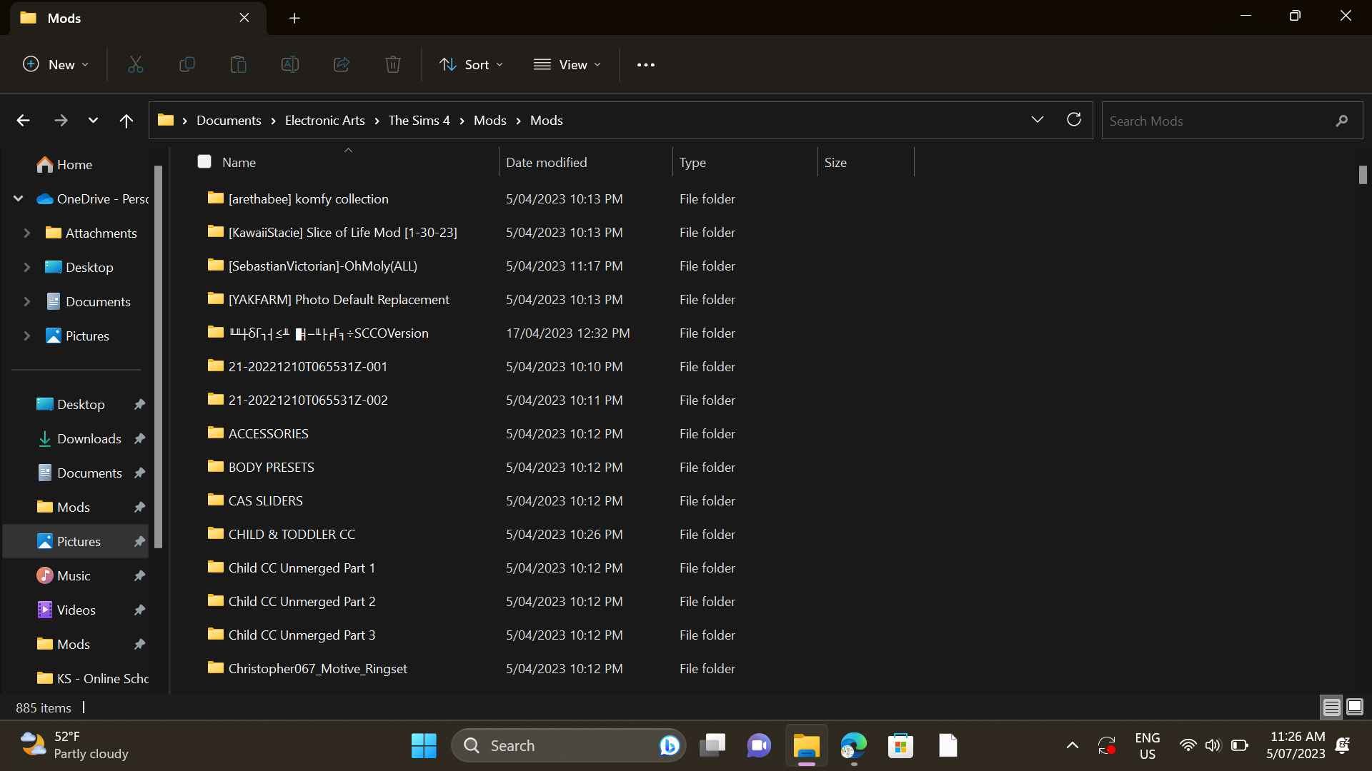Image resolution: width=1372 pixels, height=771 pixels.
Task: Open Task View from taskbar
Action: (x=712, y=746)
